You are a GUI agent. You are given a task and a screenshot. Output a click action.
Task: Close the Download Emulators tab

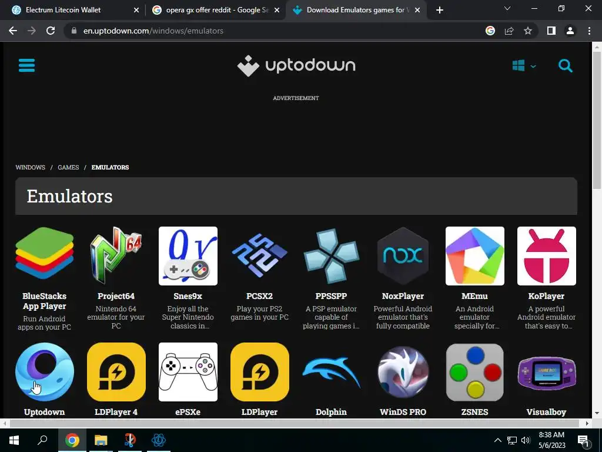tap(417, 10)
